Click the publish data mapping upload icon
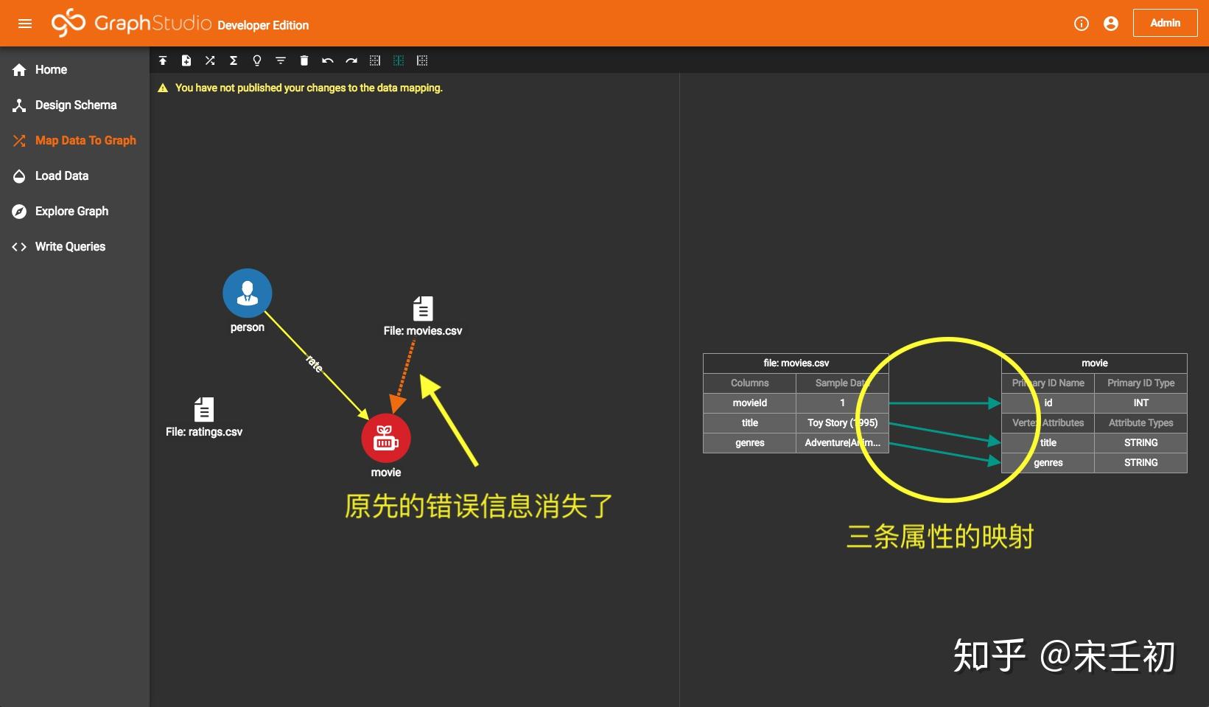This screenshot has width=1209, height=707. (163, 60)
